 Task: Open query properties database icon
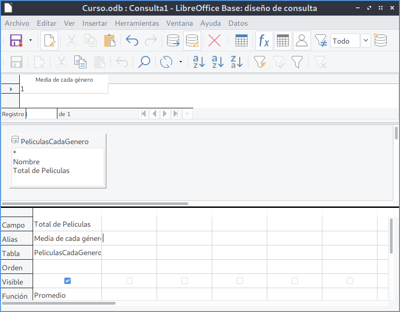[380, 40]
